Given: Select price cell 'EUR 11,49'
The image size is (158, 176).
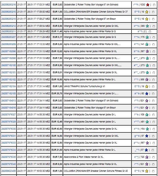Looking at the screenshot, I should pos(57,31).
